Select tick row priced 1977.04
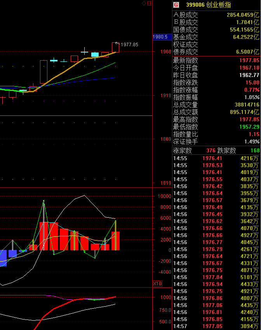 [x=216, y=278]
